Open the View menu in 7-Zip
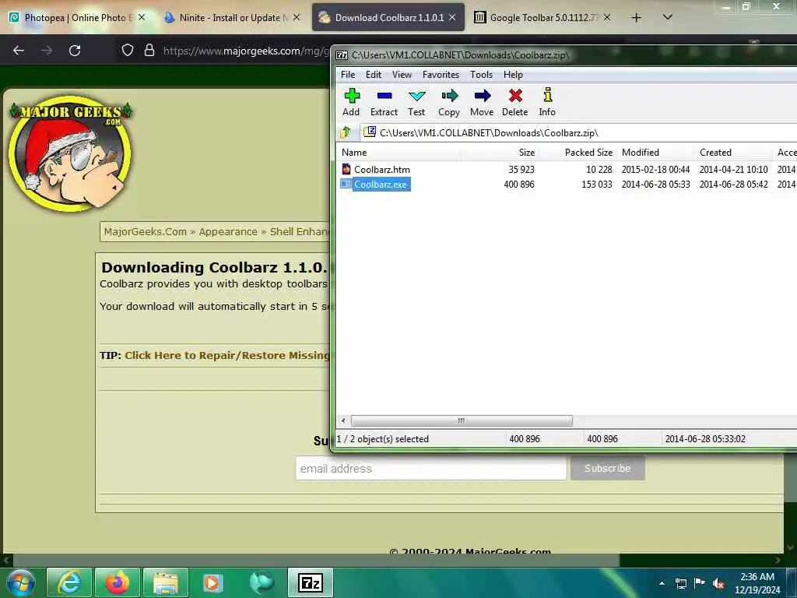 pos(402,75)
